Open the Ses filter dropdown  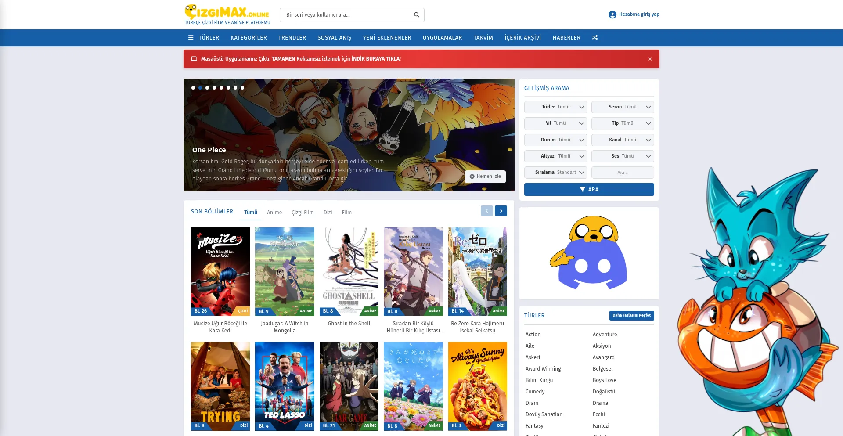(623, 156)
